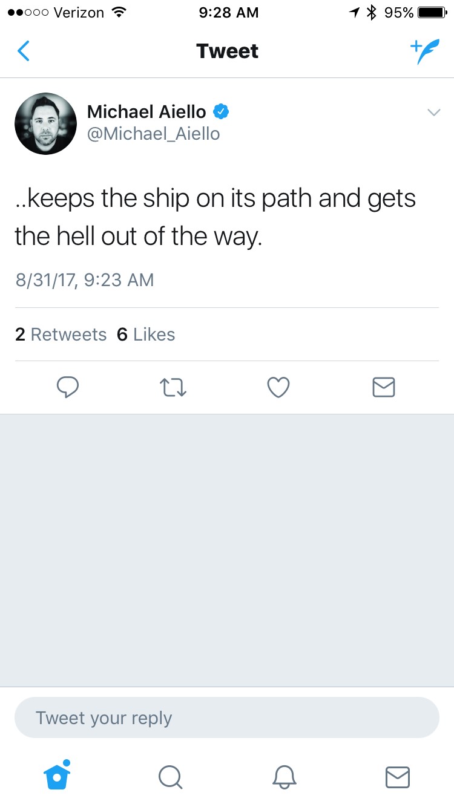View the 6 Likes list
Screen dimensions: 454x807
click(146, 335)
